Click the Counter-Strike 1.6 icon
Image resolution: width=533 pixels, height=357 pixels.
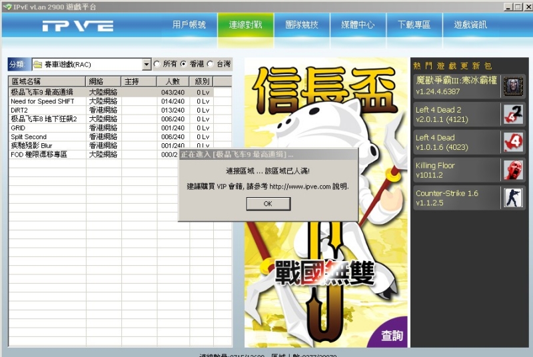513,198
